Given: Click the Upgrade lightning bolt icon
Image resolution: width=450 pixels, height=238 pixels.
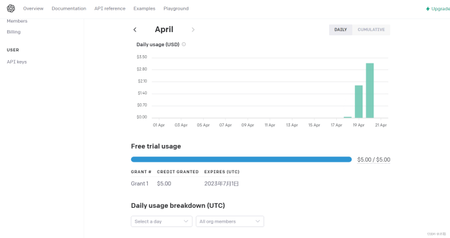Looking at the screenshot, I should pyautogui.click(x=428, y=9).
